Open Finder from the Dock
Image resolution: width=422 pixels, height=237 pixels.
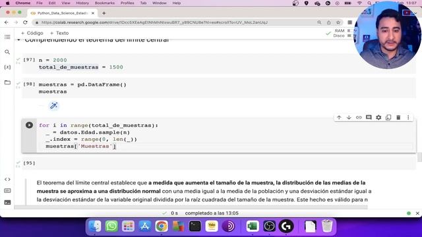click(95, 226)
